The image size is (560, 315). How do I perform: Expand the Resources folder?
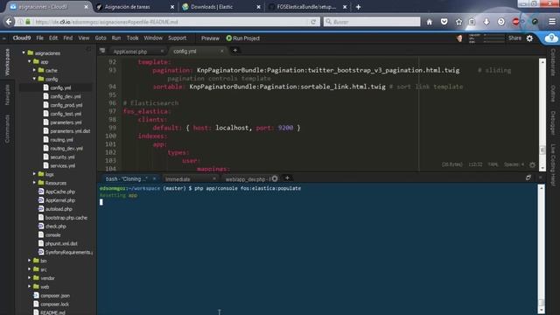pyautogui.click(x=34, y=183)
